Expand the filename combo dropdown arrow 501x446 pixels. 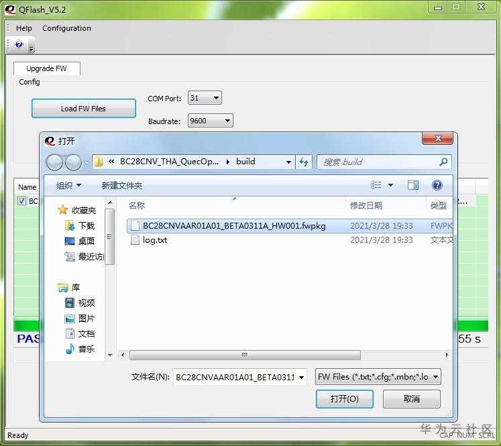[301, 378]
